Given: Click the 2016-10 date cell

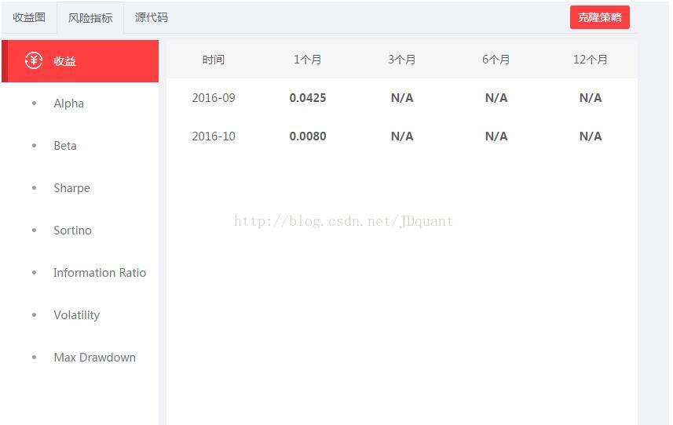Looking at the screenshot, I should pyautogui.click(x=214, y=136).
